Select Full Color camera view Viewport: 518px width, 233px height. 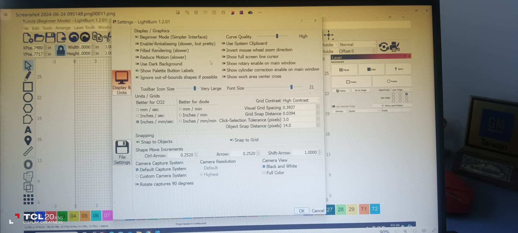click(264, 173)
